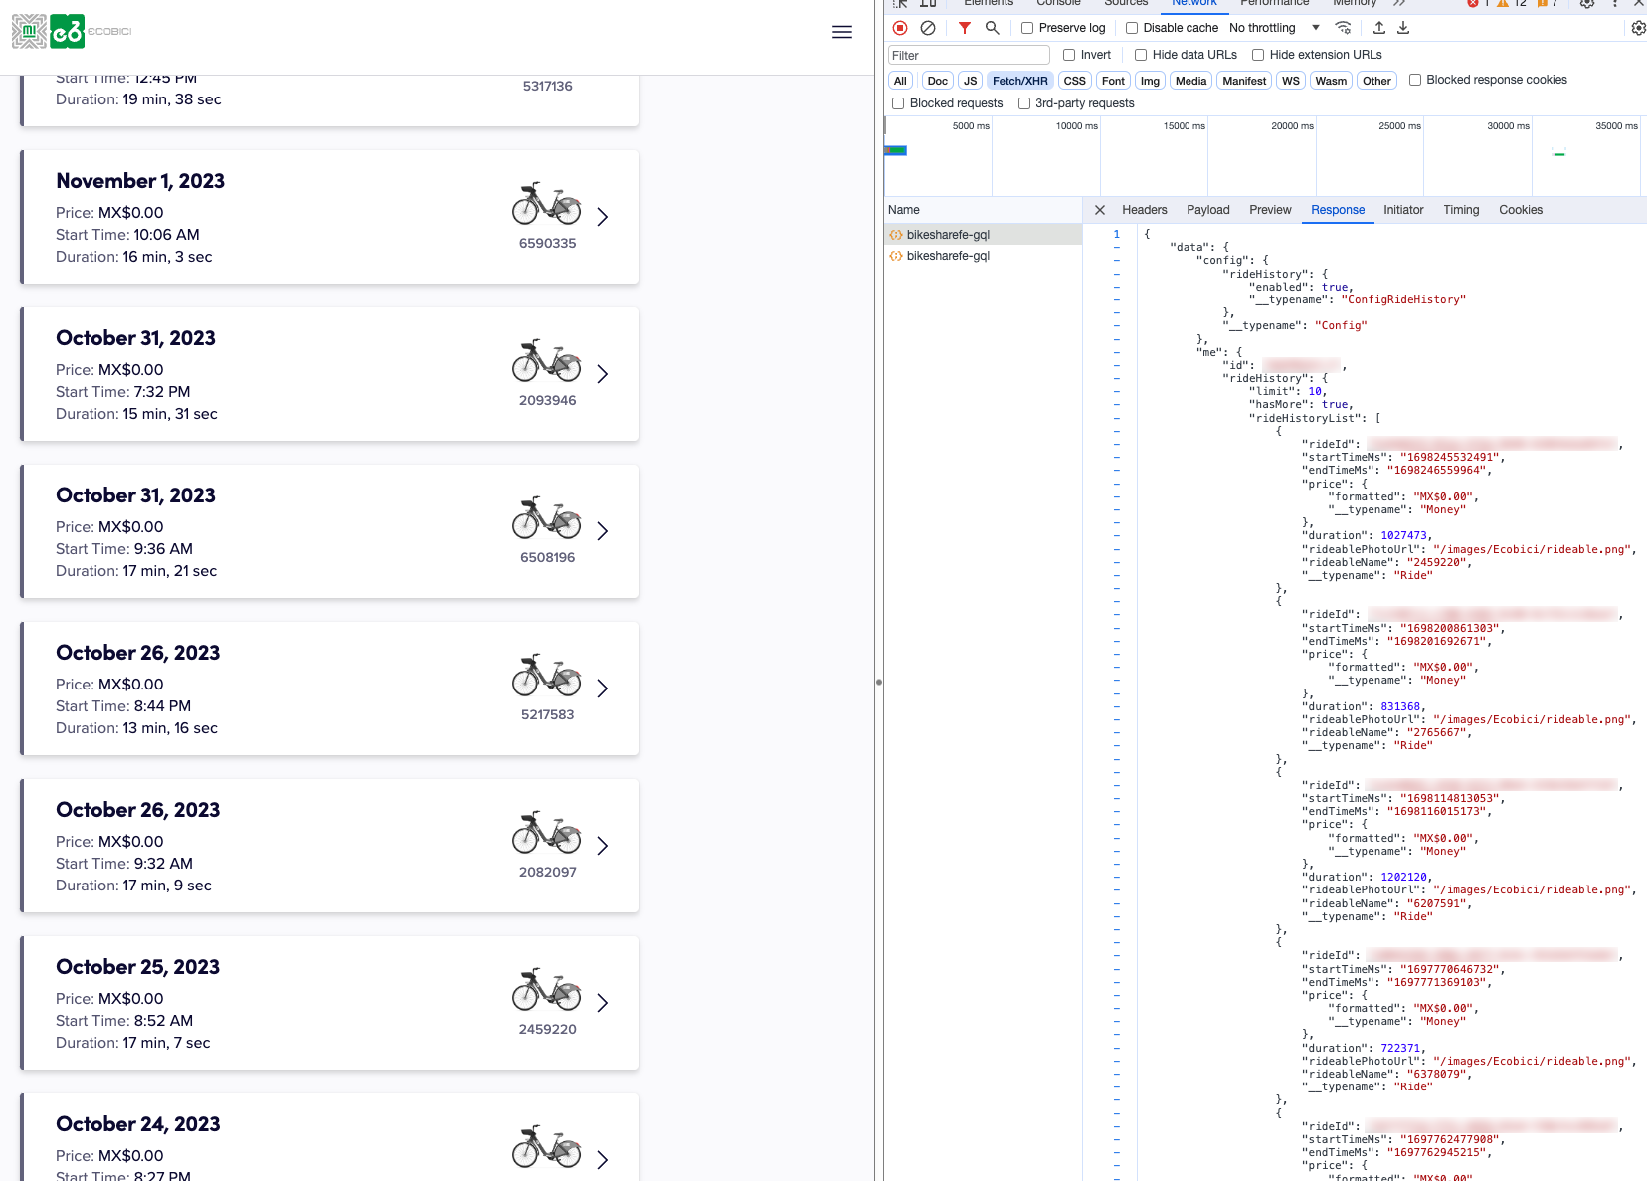Click icon of second bikesharefe-gql request
This screenshot has width=1647, height=1181.
click(896, 256)
